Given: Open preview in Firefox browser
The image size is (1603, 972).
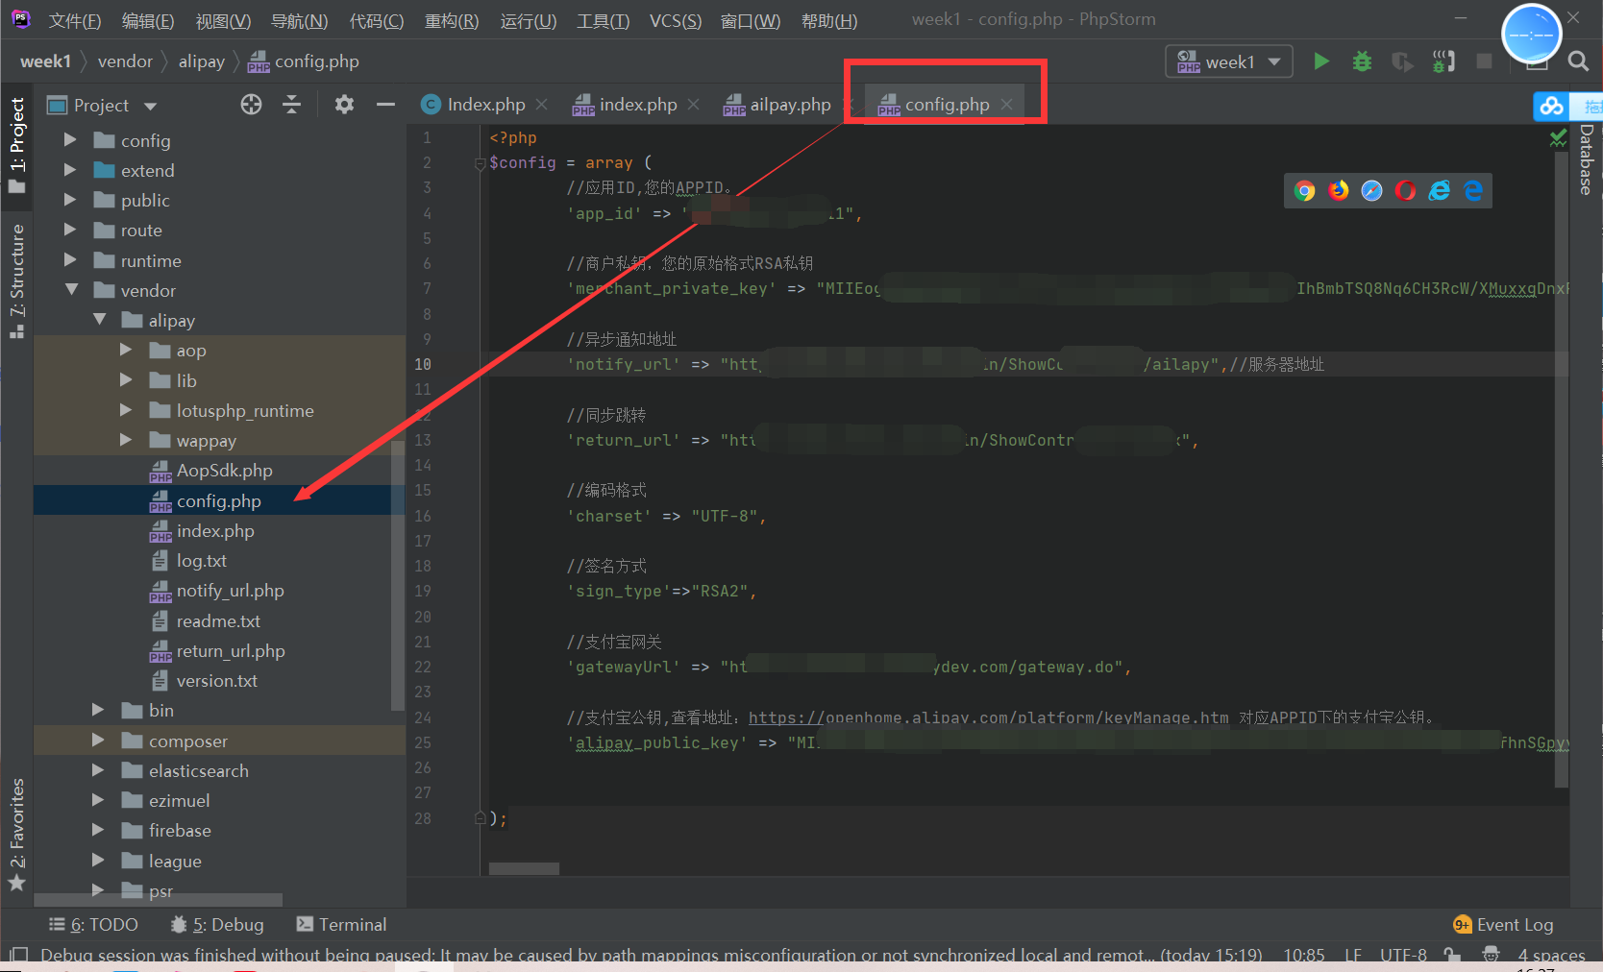Looking at the screenshot, I should [x=1338, y=190].
